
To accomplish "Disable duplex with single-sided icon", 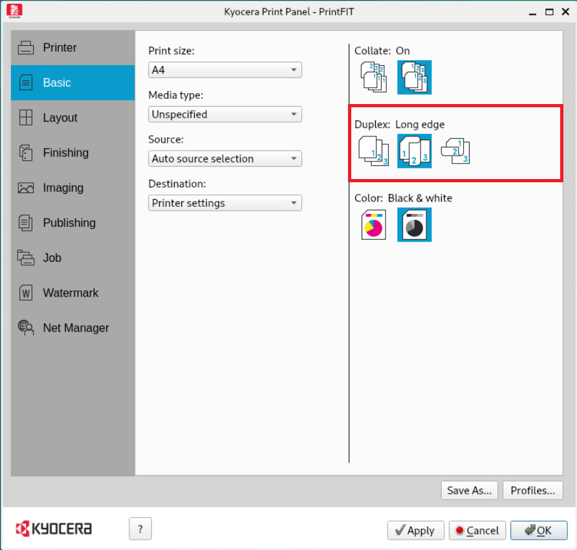I will coord(373,151).
